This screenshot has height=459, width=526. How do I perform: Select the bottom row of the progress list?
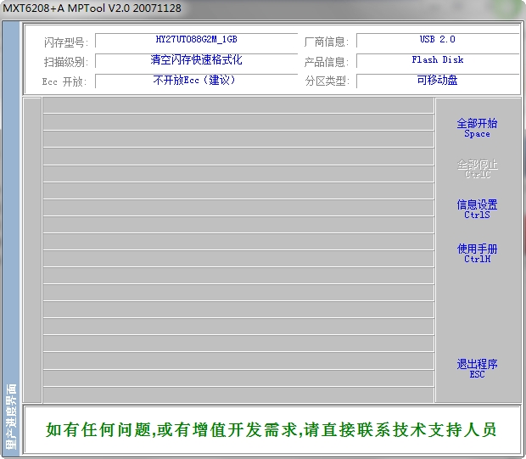[238, 395]
